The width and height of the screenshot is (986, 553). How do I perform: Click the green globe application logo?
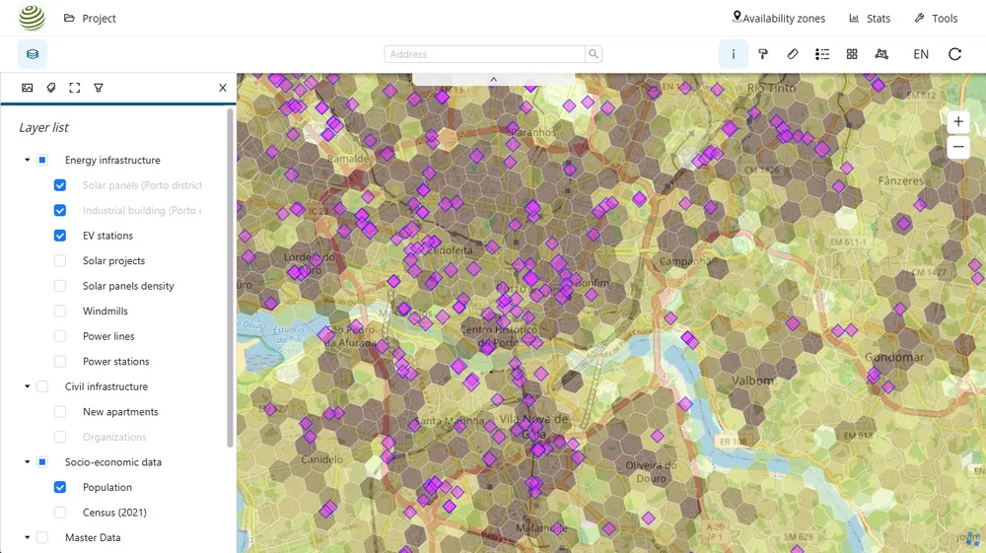tap(32, 18)
